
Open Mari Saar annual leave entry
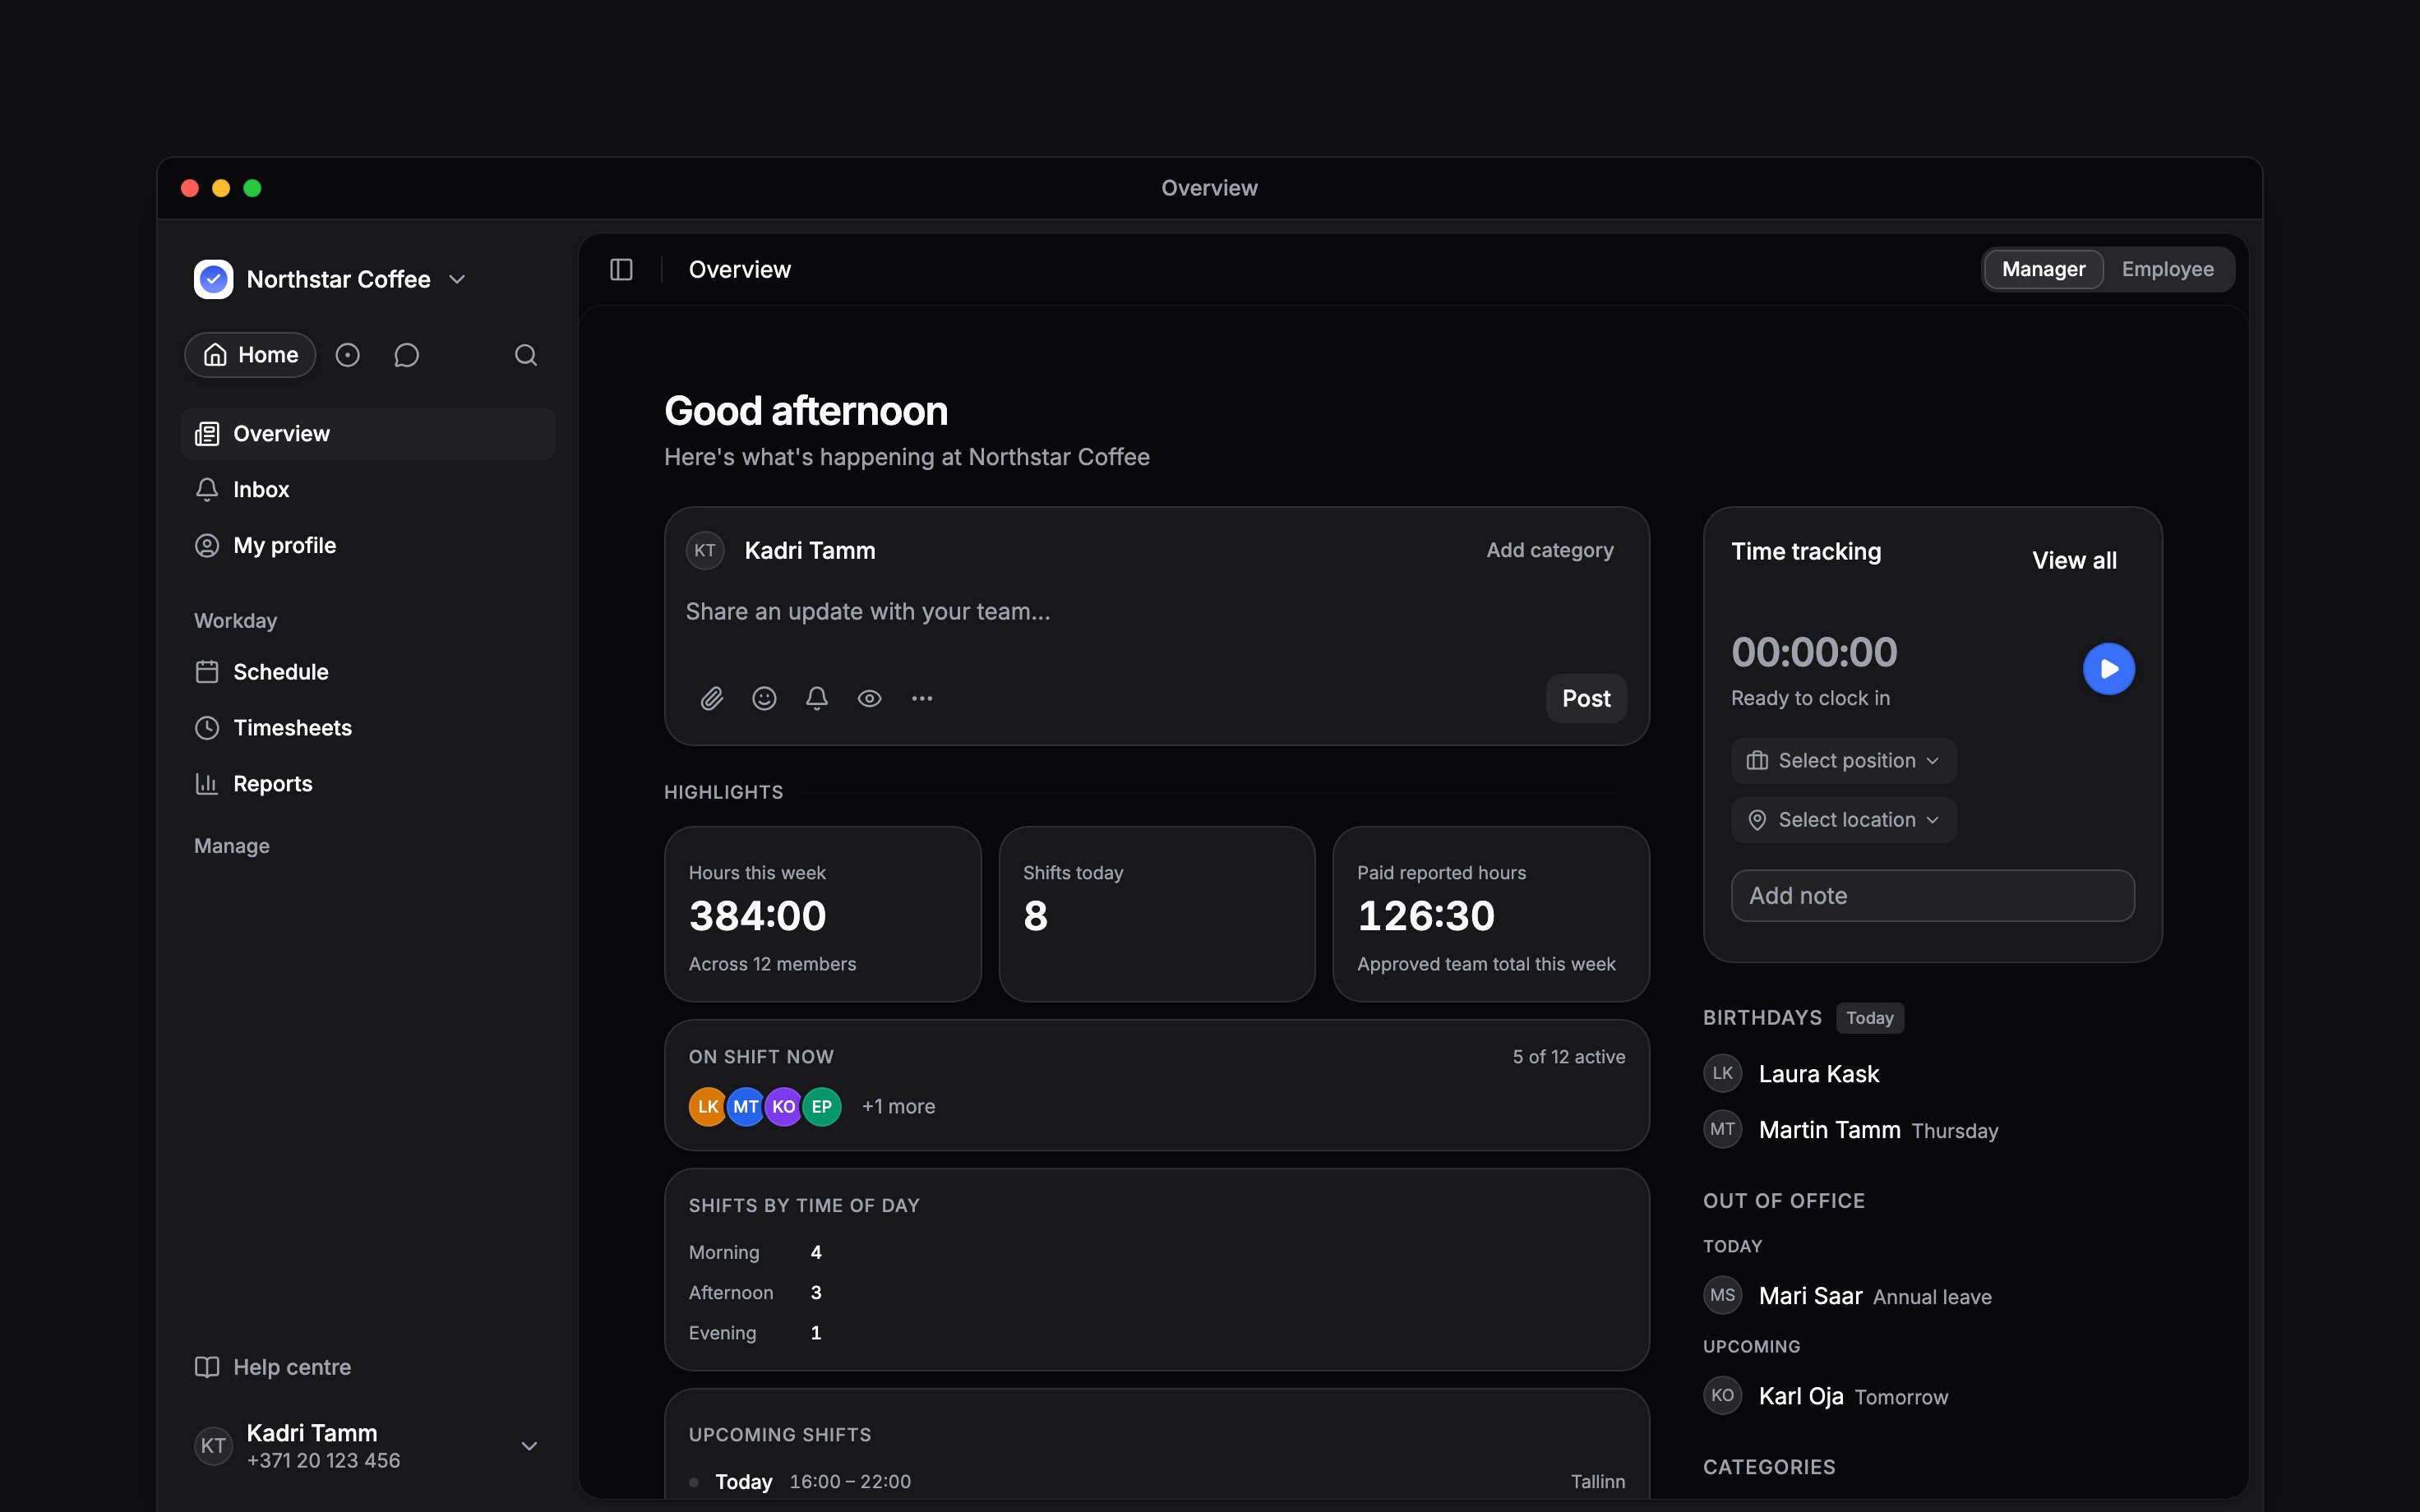1848,1296
